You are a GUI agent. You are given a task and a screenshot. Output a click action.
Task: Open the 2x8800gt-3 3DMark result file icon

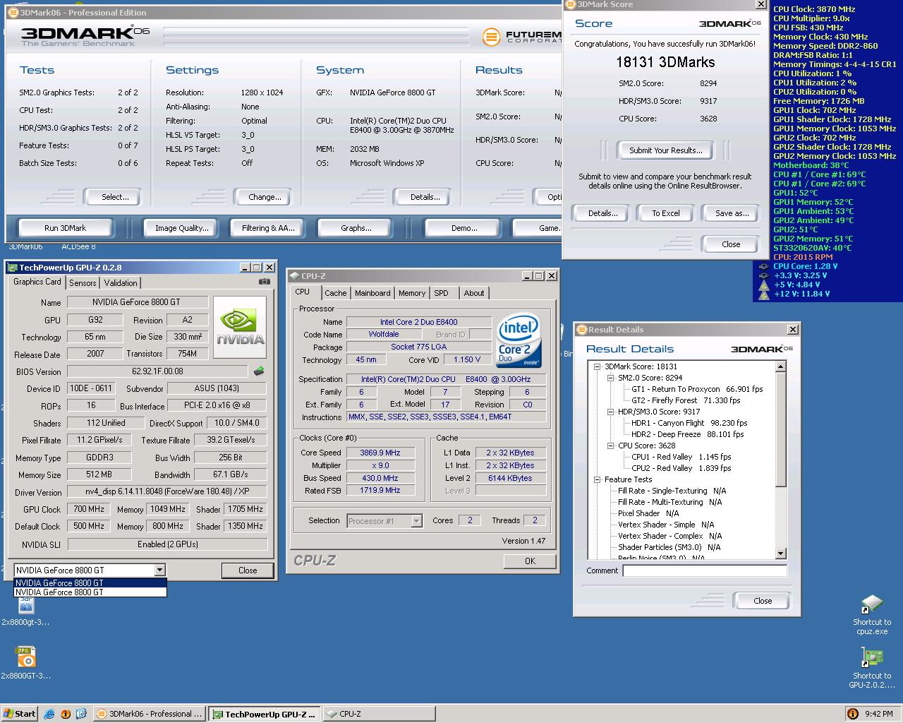click(x=26, y=605)
